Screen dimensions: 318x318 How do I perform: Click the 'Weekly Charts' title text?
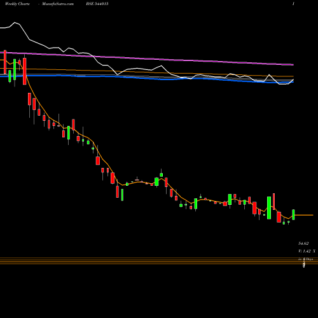(x=17, y=4)
